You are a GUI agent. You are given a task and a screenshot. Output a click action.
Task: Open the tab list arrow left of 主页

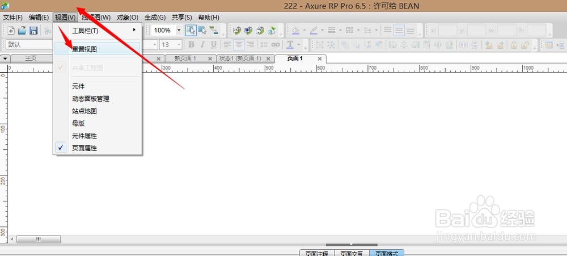pos(5,58)
